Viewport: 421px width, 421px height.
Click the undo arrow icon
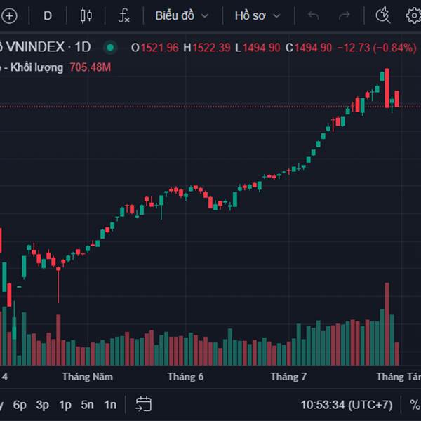[x=314, y=16]
